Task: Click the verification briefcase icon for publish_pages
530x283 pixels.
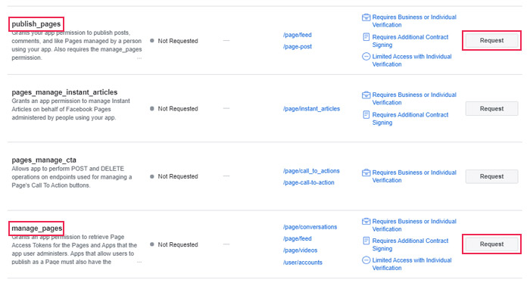Action: pos(366,17)
